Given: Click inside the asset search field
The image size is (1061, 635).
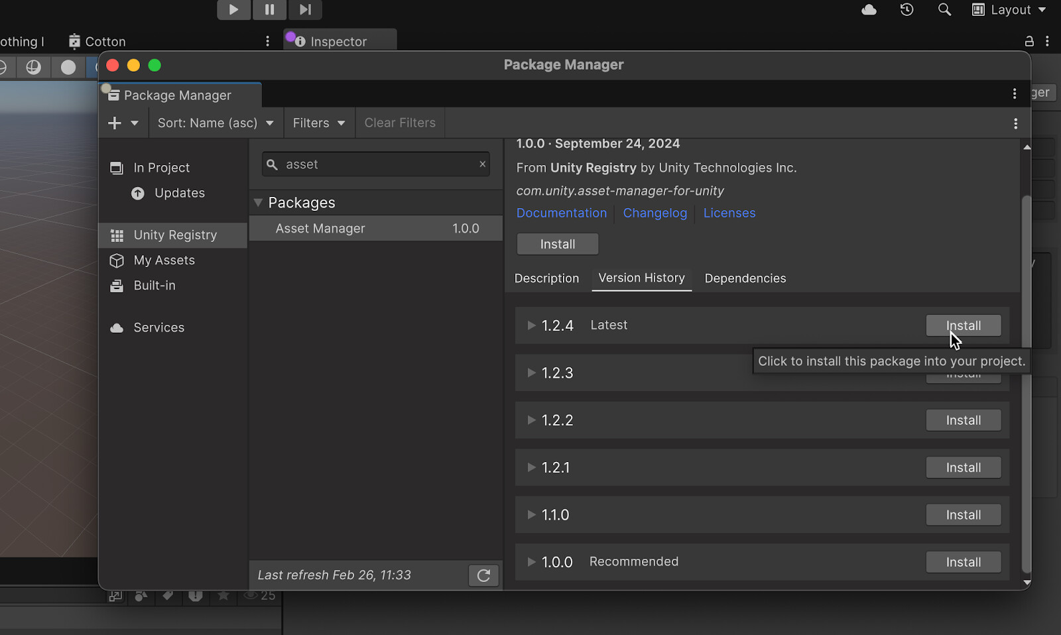Looking at the screenshot, I should pyautogui.click(x=371, y=164).
